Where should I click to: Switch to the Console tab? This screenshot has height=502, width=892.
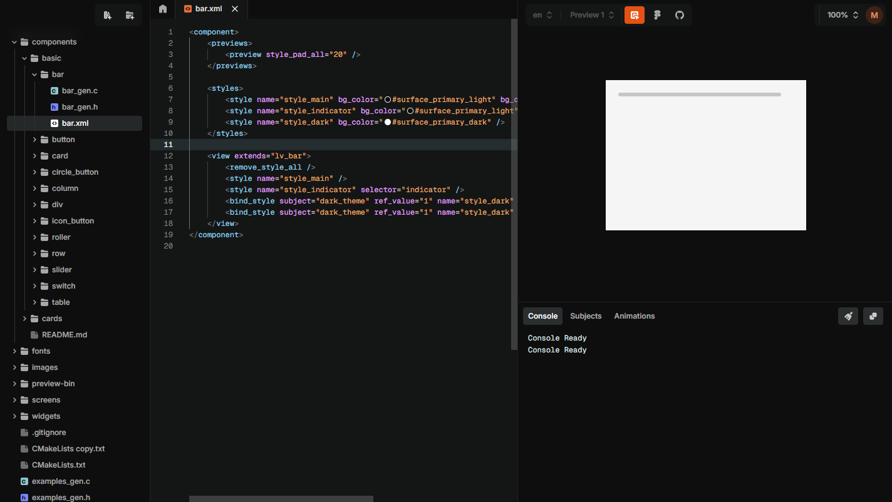click(x=542, y=316)
